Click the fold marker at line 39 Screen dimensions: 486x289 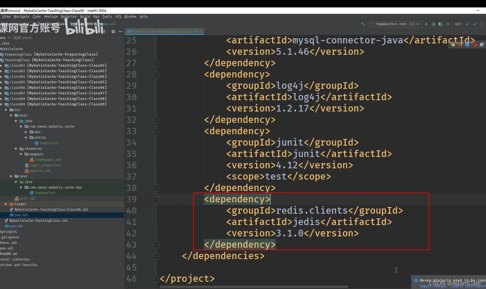click(x=156, y=200)
